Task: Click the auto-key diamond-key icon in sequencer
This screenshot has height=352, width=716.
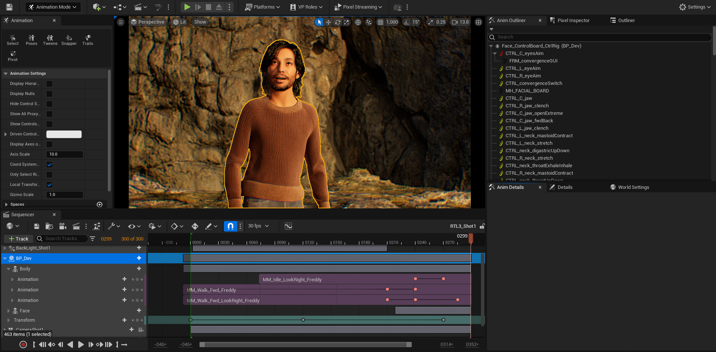Action: click(195, 226)
